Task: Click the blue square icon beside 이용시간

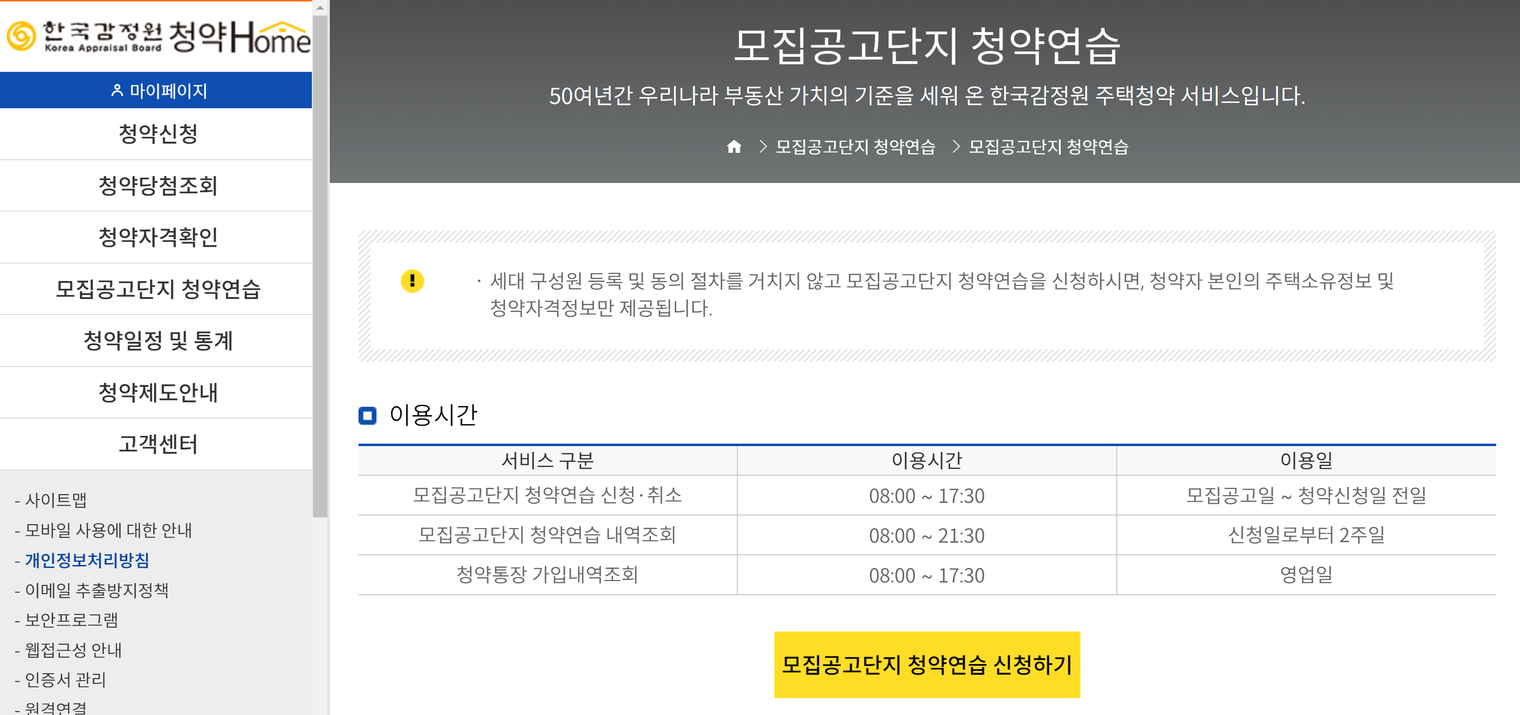Action: pyautogui.click(x=367, y=416)
